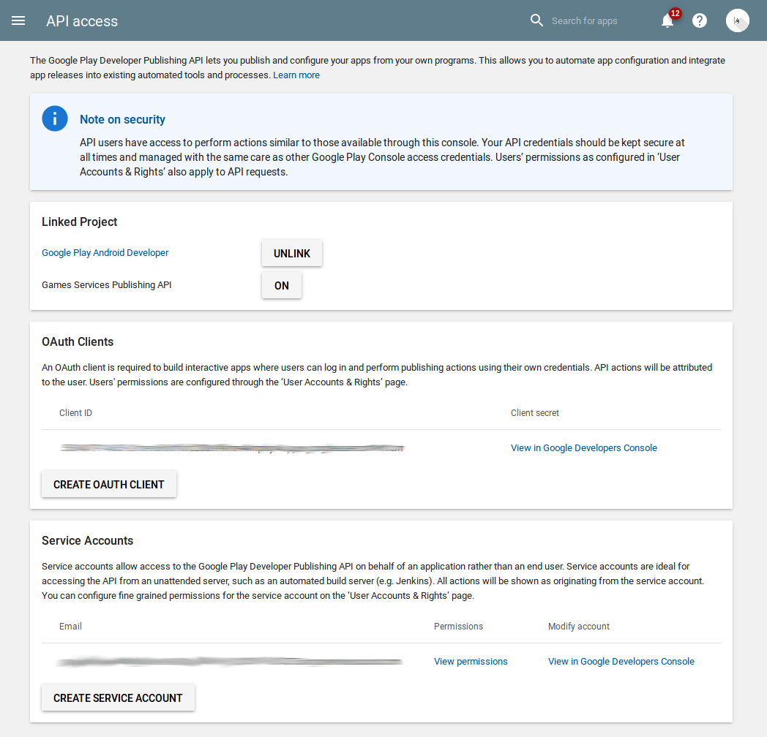View service account in Google Developers Console
The image size is (767, 737).
pyautogui.click(x=621, y=662)
